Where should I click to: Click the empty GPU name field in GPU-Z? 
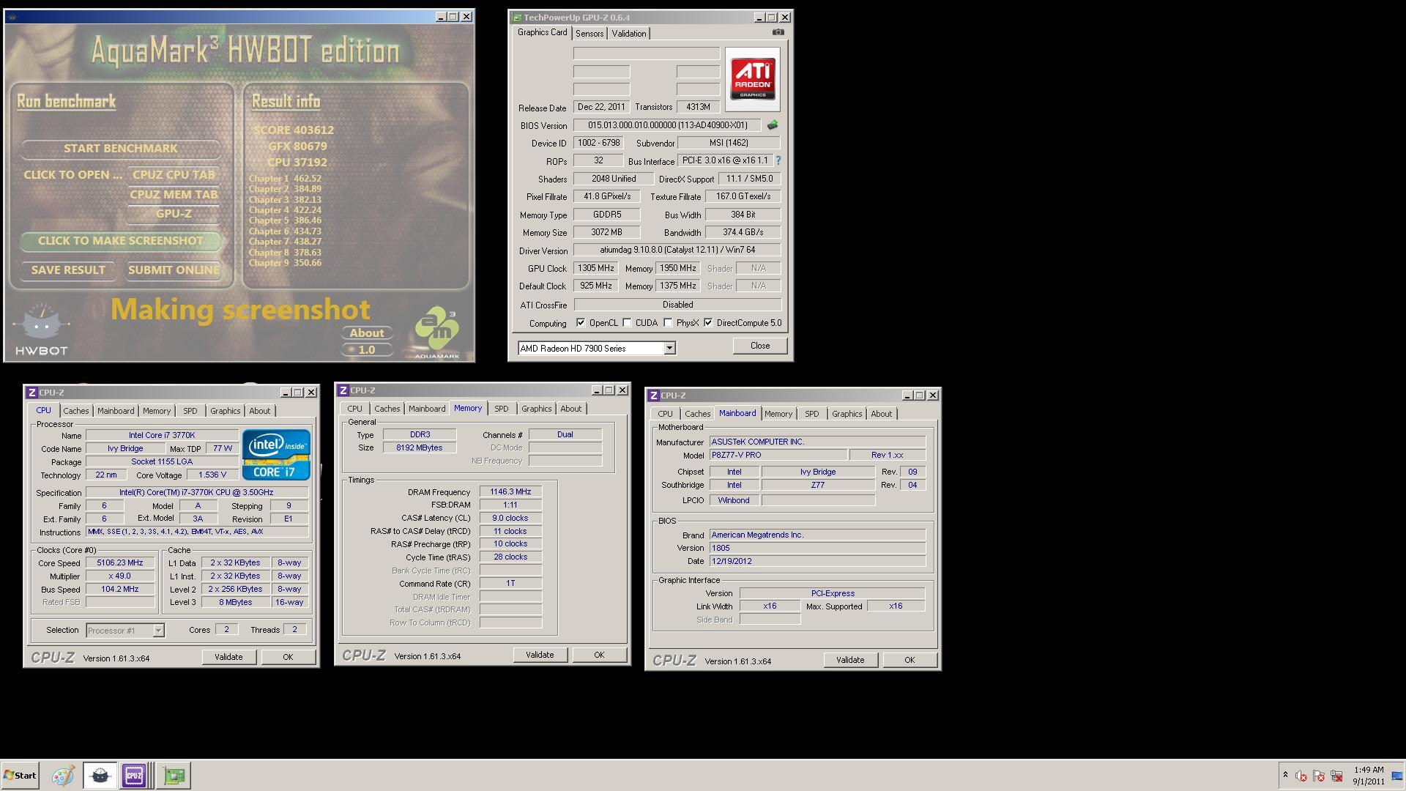pos(647,53)
